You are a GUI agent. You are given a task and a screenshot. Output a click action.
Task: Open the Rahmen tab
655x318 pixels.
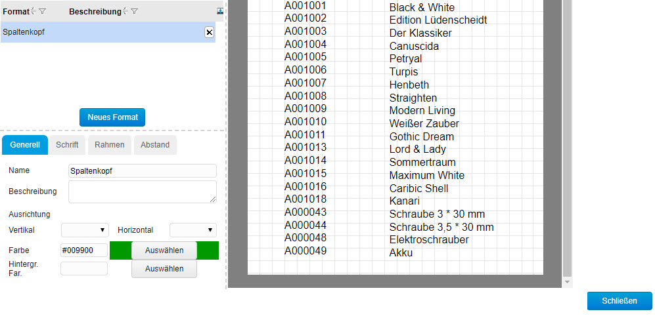[110, 145]
